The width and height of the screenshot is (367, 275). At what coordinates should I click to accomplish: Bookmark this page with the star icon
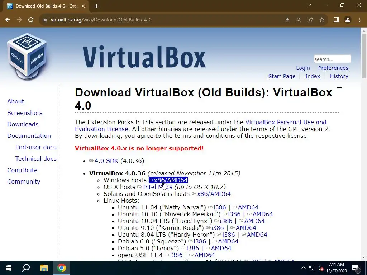coord(322,20)
